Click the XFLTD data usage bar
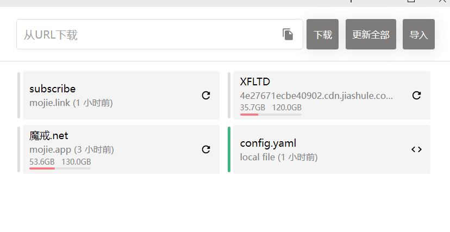Viewport: 450px width, 232px height. (271, 114)
